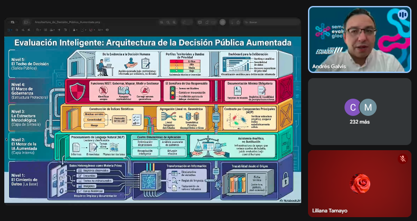The width and height of the screenshot is (417, 221).
Task: Click 'Perfiles Territoriales y Bandas de Prioridad' heading
Action: pos(185,55)
